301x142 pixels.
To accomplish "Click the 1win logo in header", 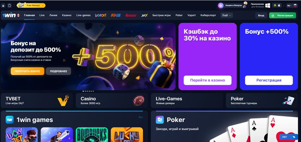I will pyautogui.click(x=9, y=15).
